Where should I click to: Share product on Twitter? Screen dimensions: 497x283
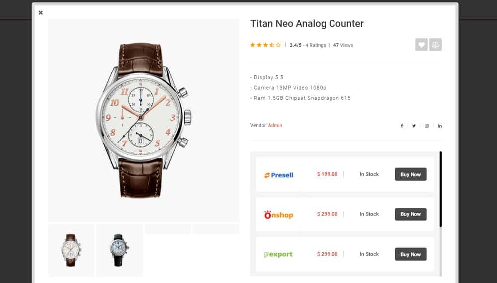(x=414, y=126)
